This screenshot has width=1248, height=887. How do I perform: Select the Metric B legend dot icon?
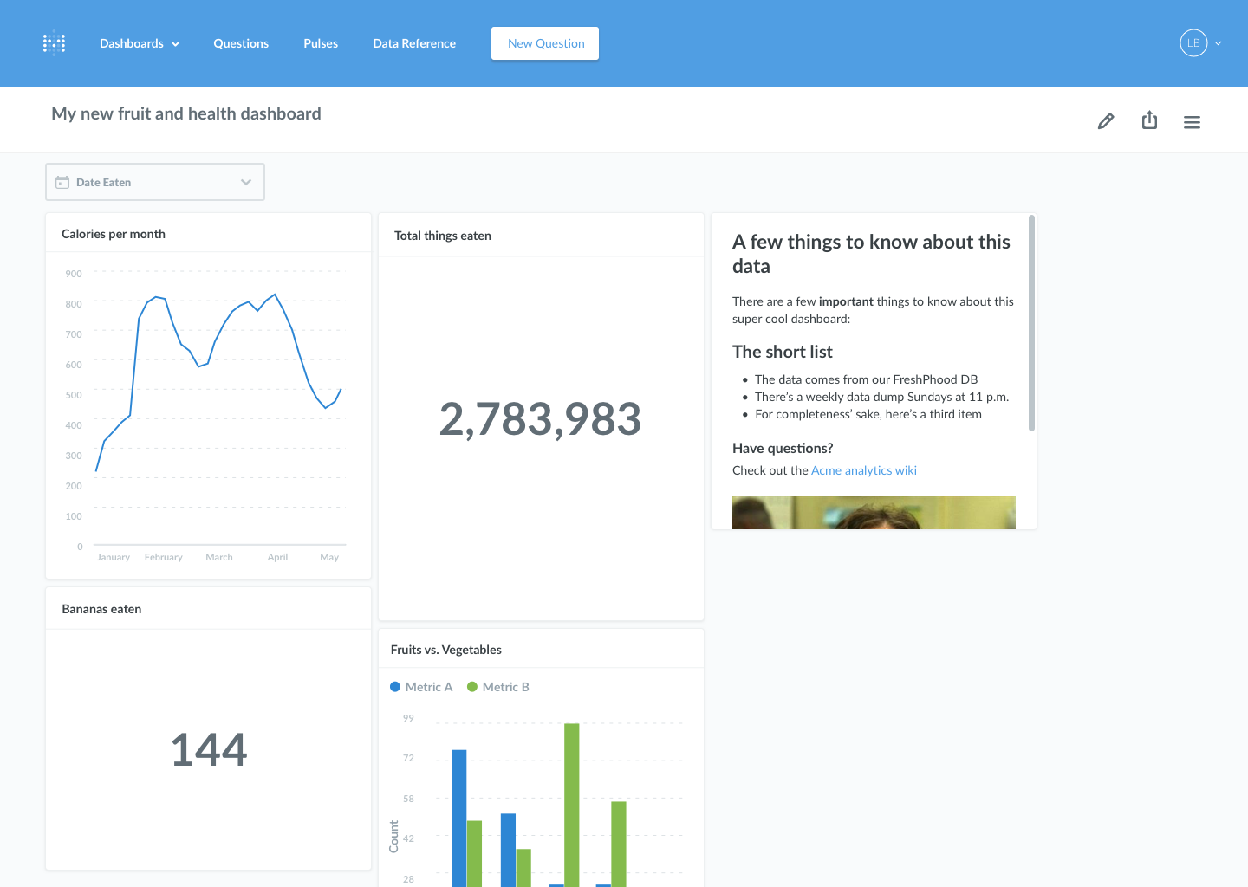(471, 686)
